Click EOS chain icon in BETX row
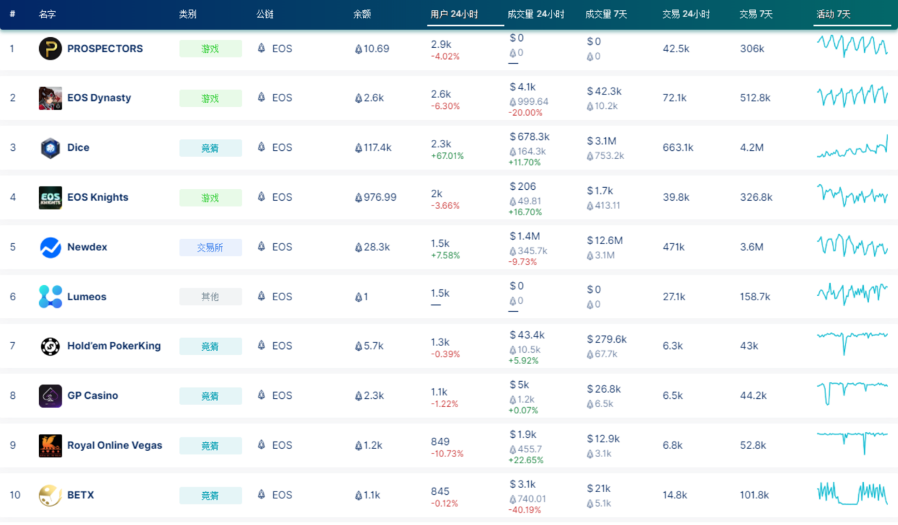This screenshot has height=525, width=898. tap(261, 495)
